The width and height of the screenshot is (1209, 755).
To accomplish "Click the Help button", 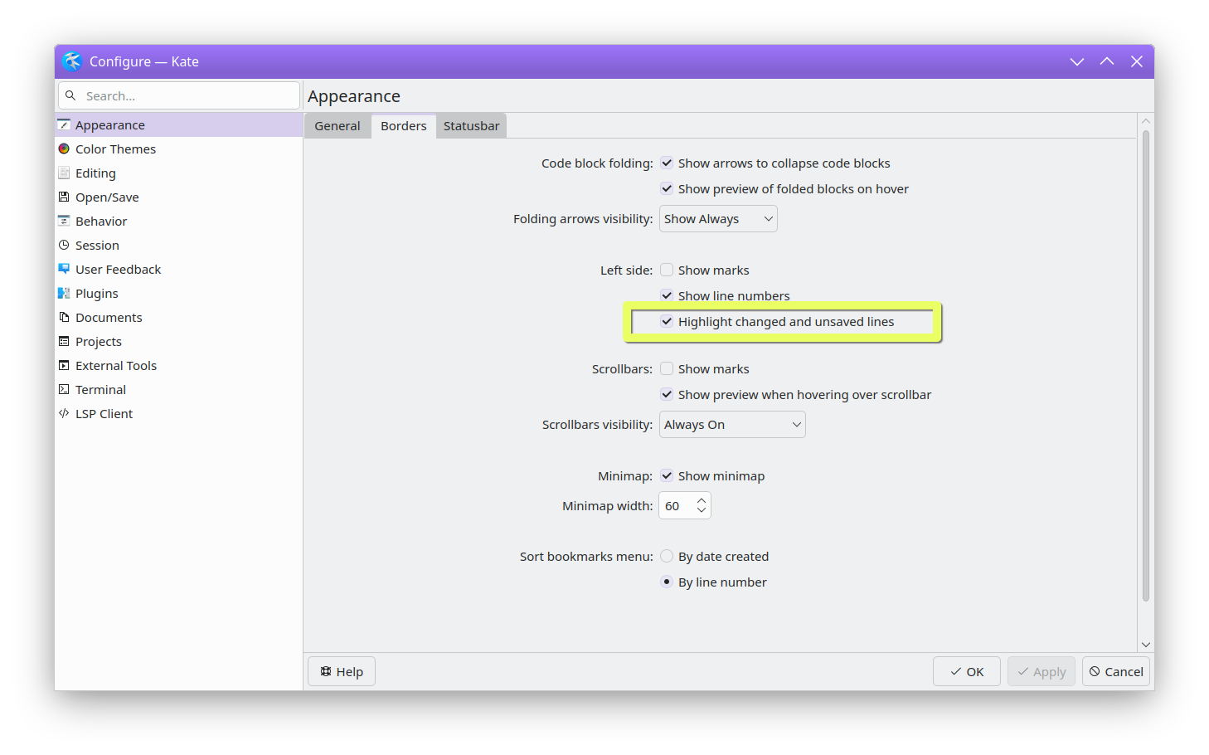I will tap(342, 671).
